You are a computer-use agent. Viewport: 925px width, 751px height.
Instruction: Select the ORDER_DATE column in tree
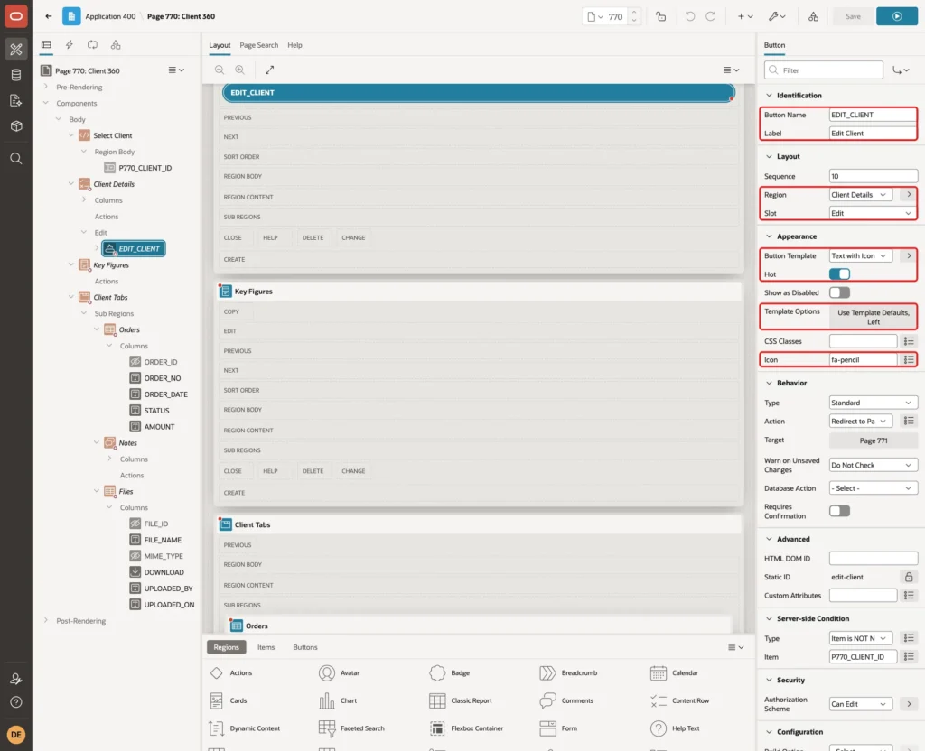pyautogui.click(x=159, y=394)
